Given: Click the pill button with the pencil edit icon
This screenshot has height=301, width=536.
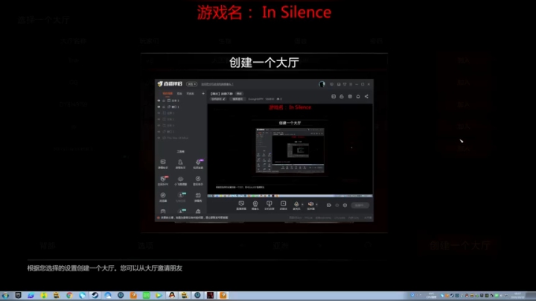Looking at the screenshot, I should [218, 99].
